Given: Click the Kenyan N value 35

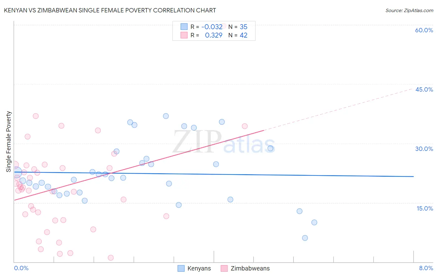Looking at the screenshot, I should coord(243,27).
